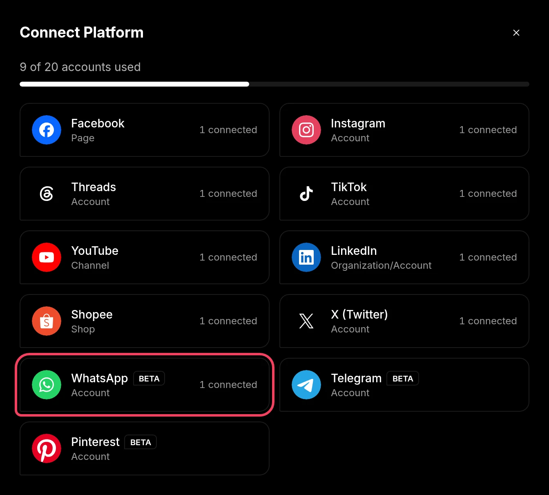Select the "TikTok" platform name
Image resolution: width=549 pixels, height=495 pixels.
point(349,187)
